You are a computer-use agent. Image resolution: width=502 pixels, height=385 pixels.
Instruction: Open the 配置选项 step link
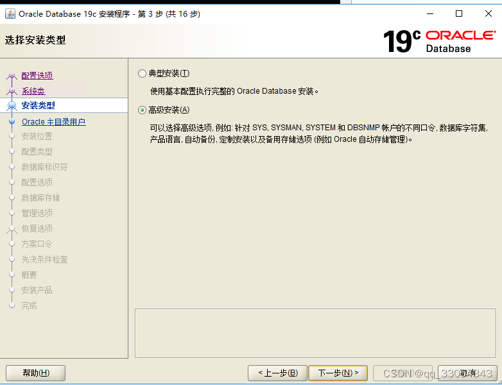pyautogui.click(x=37, y=76)
